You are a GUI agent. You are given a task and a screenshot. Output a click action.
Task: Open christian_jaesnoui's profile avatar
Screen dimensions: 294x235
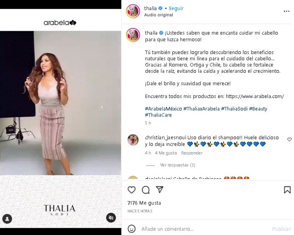pyautogui.click(x=133, y=140)
